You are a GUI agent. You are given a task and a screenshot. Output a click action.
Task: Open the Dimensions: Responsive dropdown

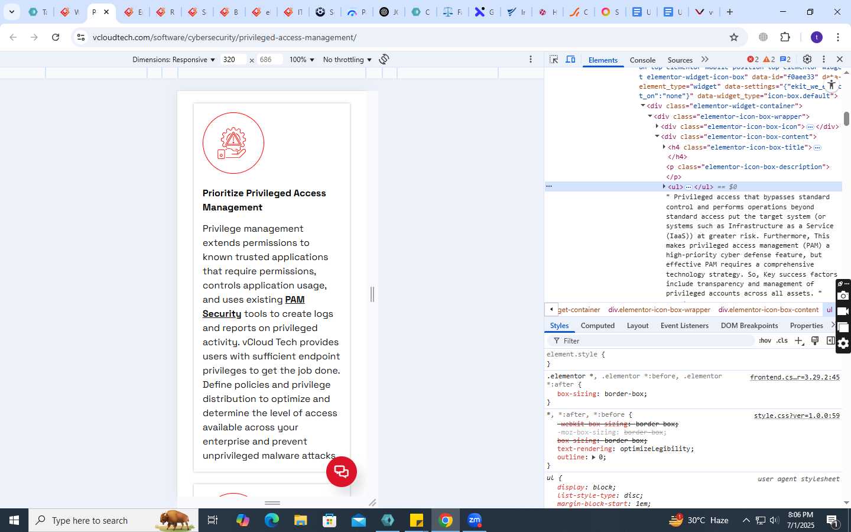pyautogui.click(x=173, y=60)
